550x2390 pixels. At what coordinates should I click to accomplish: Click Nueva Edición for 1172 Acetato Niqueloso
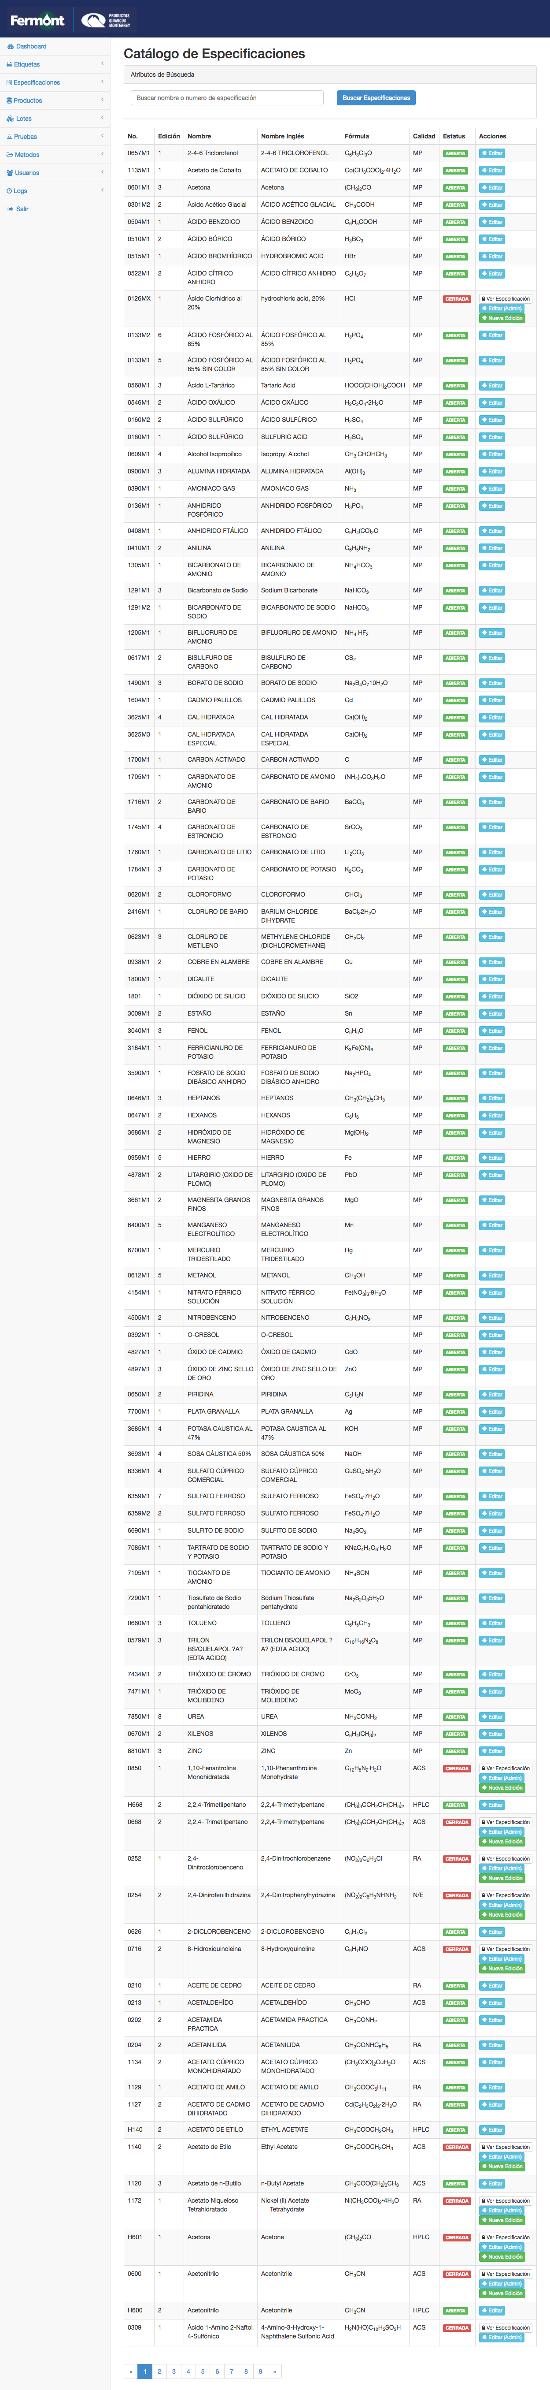[502, 2220]
